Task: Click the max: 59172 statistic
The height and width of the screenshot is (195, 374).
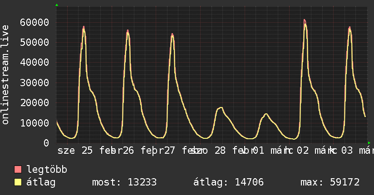Action: point(330,182)
